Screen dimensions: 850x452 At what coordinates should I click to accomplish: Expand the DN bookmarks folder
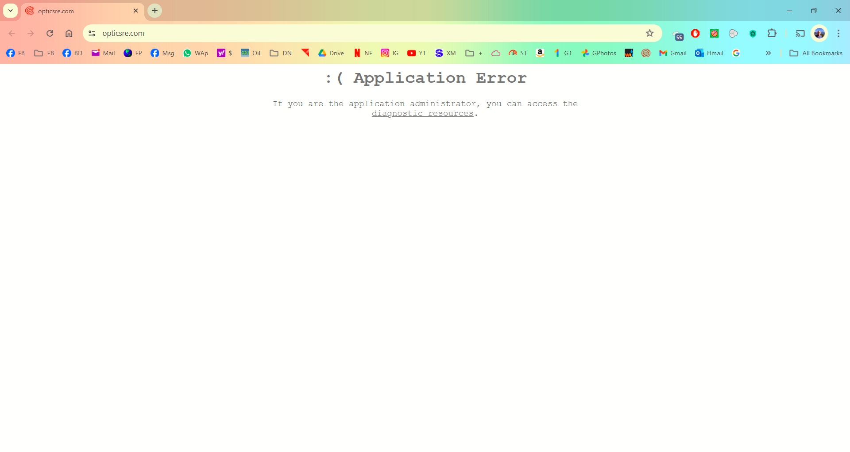click(280, 53)
